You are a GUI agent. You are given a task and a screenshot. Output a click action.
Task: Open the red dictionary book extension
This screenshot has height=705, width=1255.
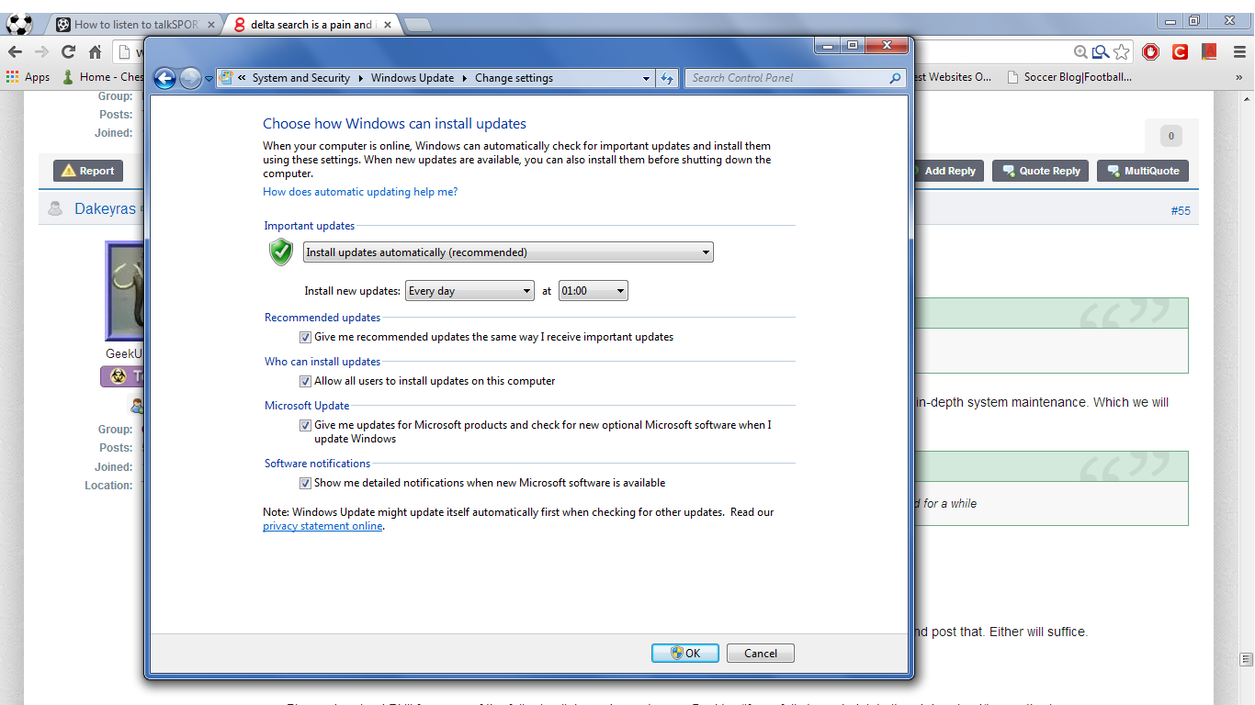pyautogui.click(x=1208, y=52)
